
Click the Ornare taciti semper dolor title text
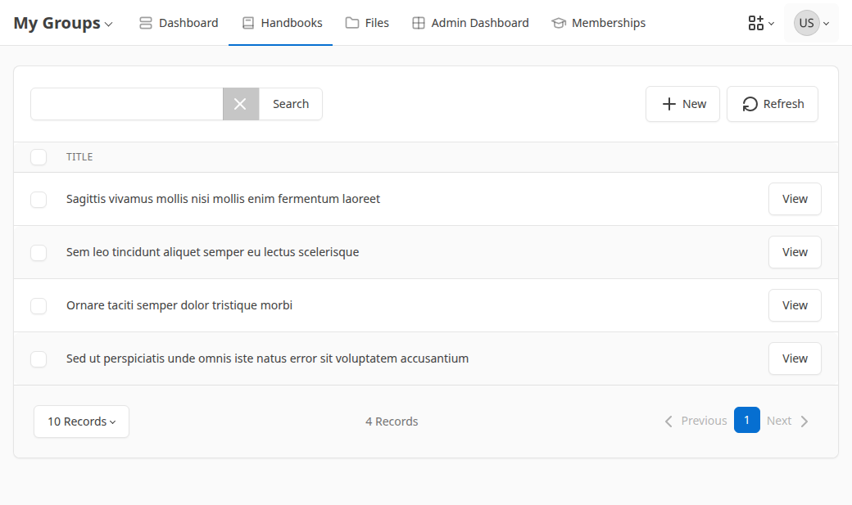(x=179, y=305)
